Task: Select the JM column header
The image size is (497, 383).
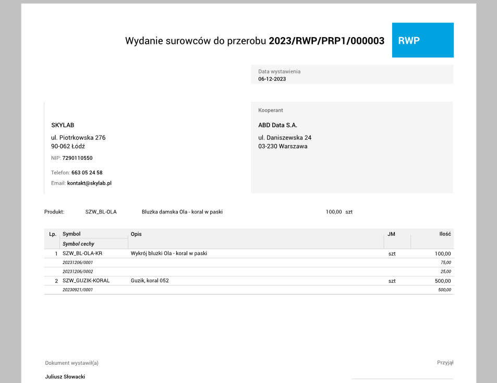Action: 391,234
